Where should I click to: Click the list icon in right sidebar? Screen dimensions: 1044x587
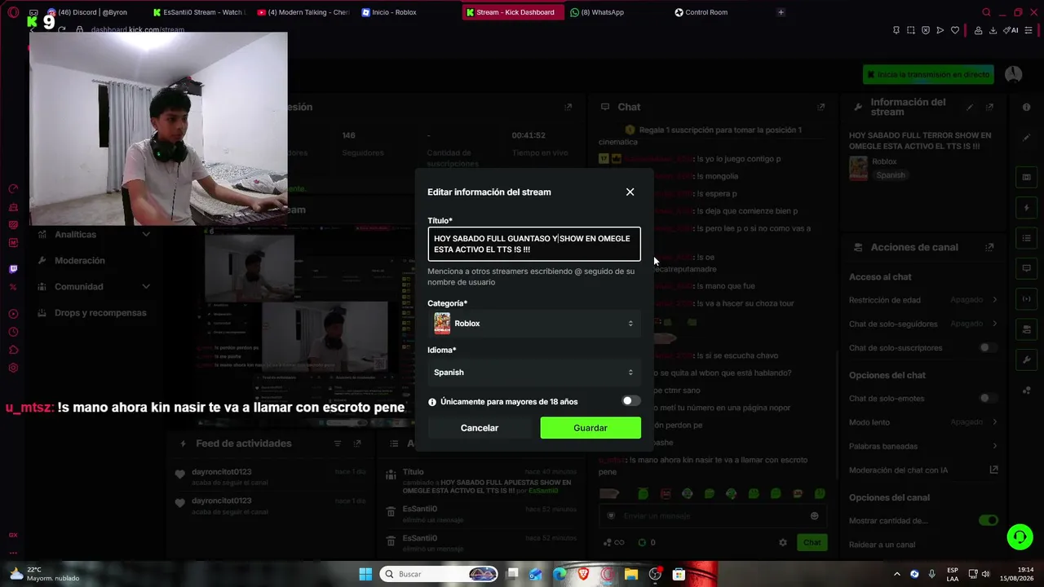point(1027,238)
